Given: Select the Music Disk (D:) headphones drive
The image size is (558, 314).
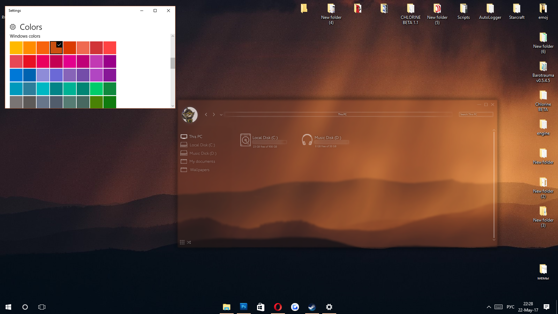Looking at the screenshot, I should point(325,140).
